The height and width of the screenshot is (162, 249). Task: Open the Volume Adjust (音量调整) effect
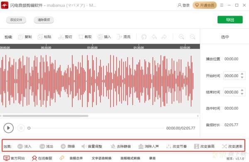click(x=92, y=146)
